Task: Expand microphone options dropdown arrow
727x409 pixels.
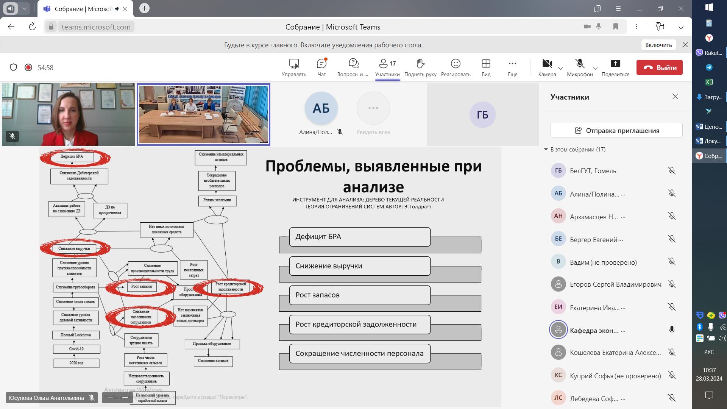Action: tap(595, 68)
